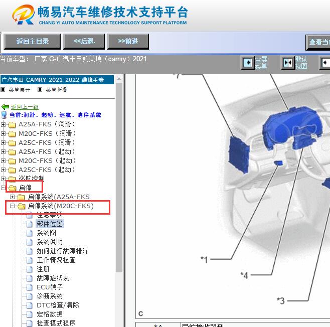The width and height of the screenshot is (330, 327).
Task: Go forward with the >>前进 button
Action: coord(128,42)
